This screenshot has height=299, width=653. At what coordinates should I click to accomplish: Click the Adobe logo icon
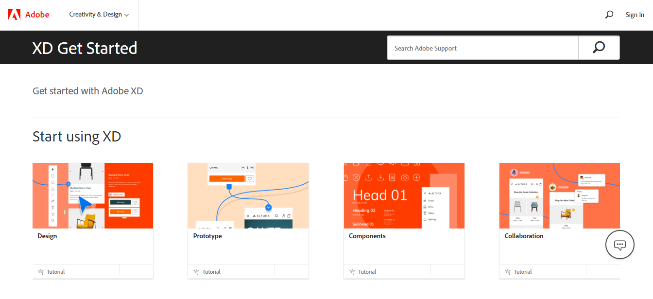tap(15, 15)
